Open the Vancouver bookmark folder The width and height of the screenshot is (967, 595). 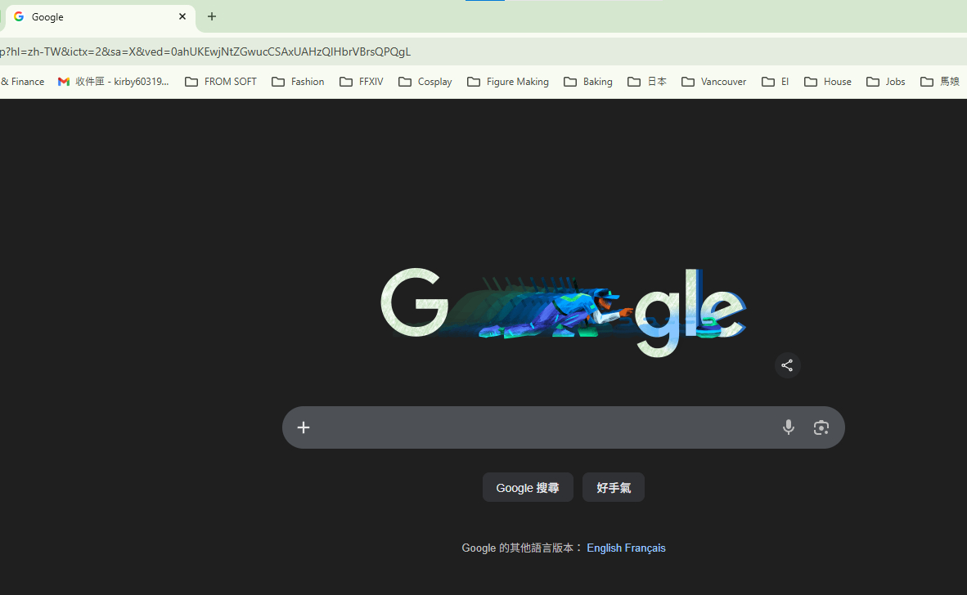click(x=713, y=82)
